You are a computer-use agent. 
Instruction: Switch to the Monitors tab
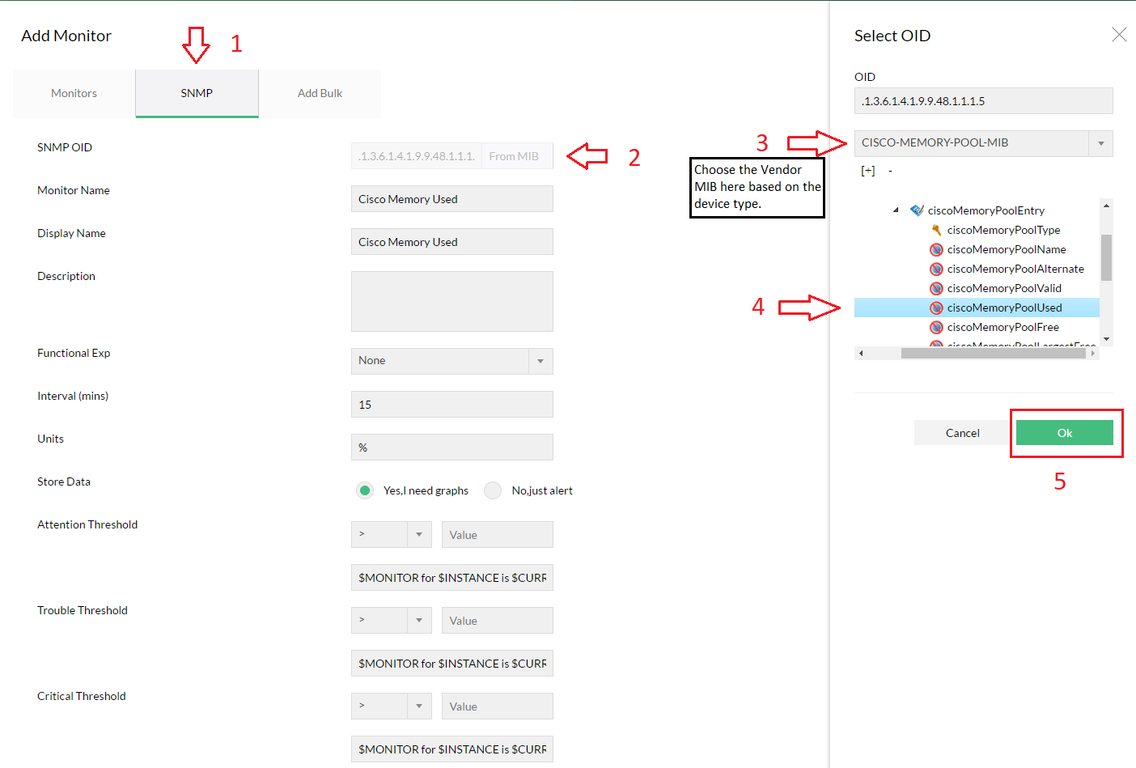click(73, 92)
